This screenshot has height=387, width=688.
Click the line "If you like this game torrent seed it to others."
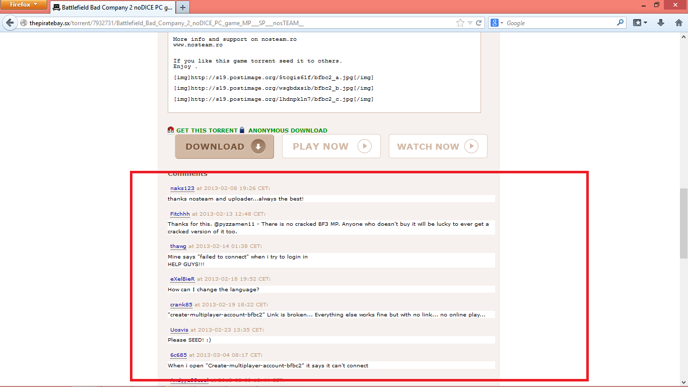tap(258, 61)
